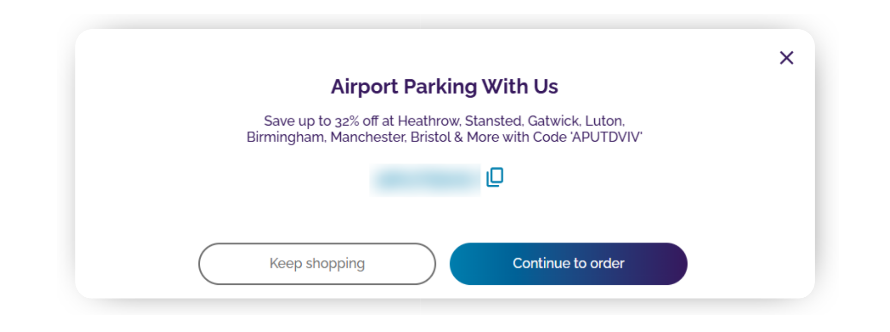Click the word 'Airport' in the title
890x332 pixels.
[x=364, y=87]
